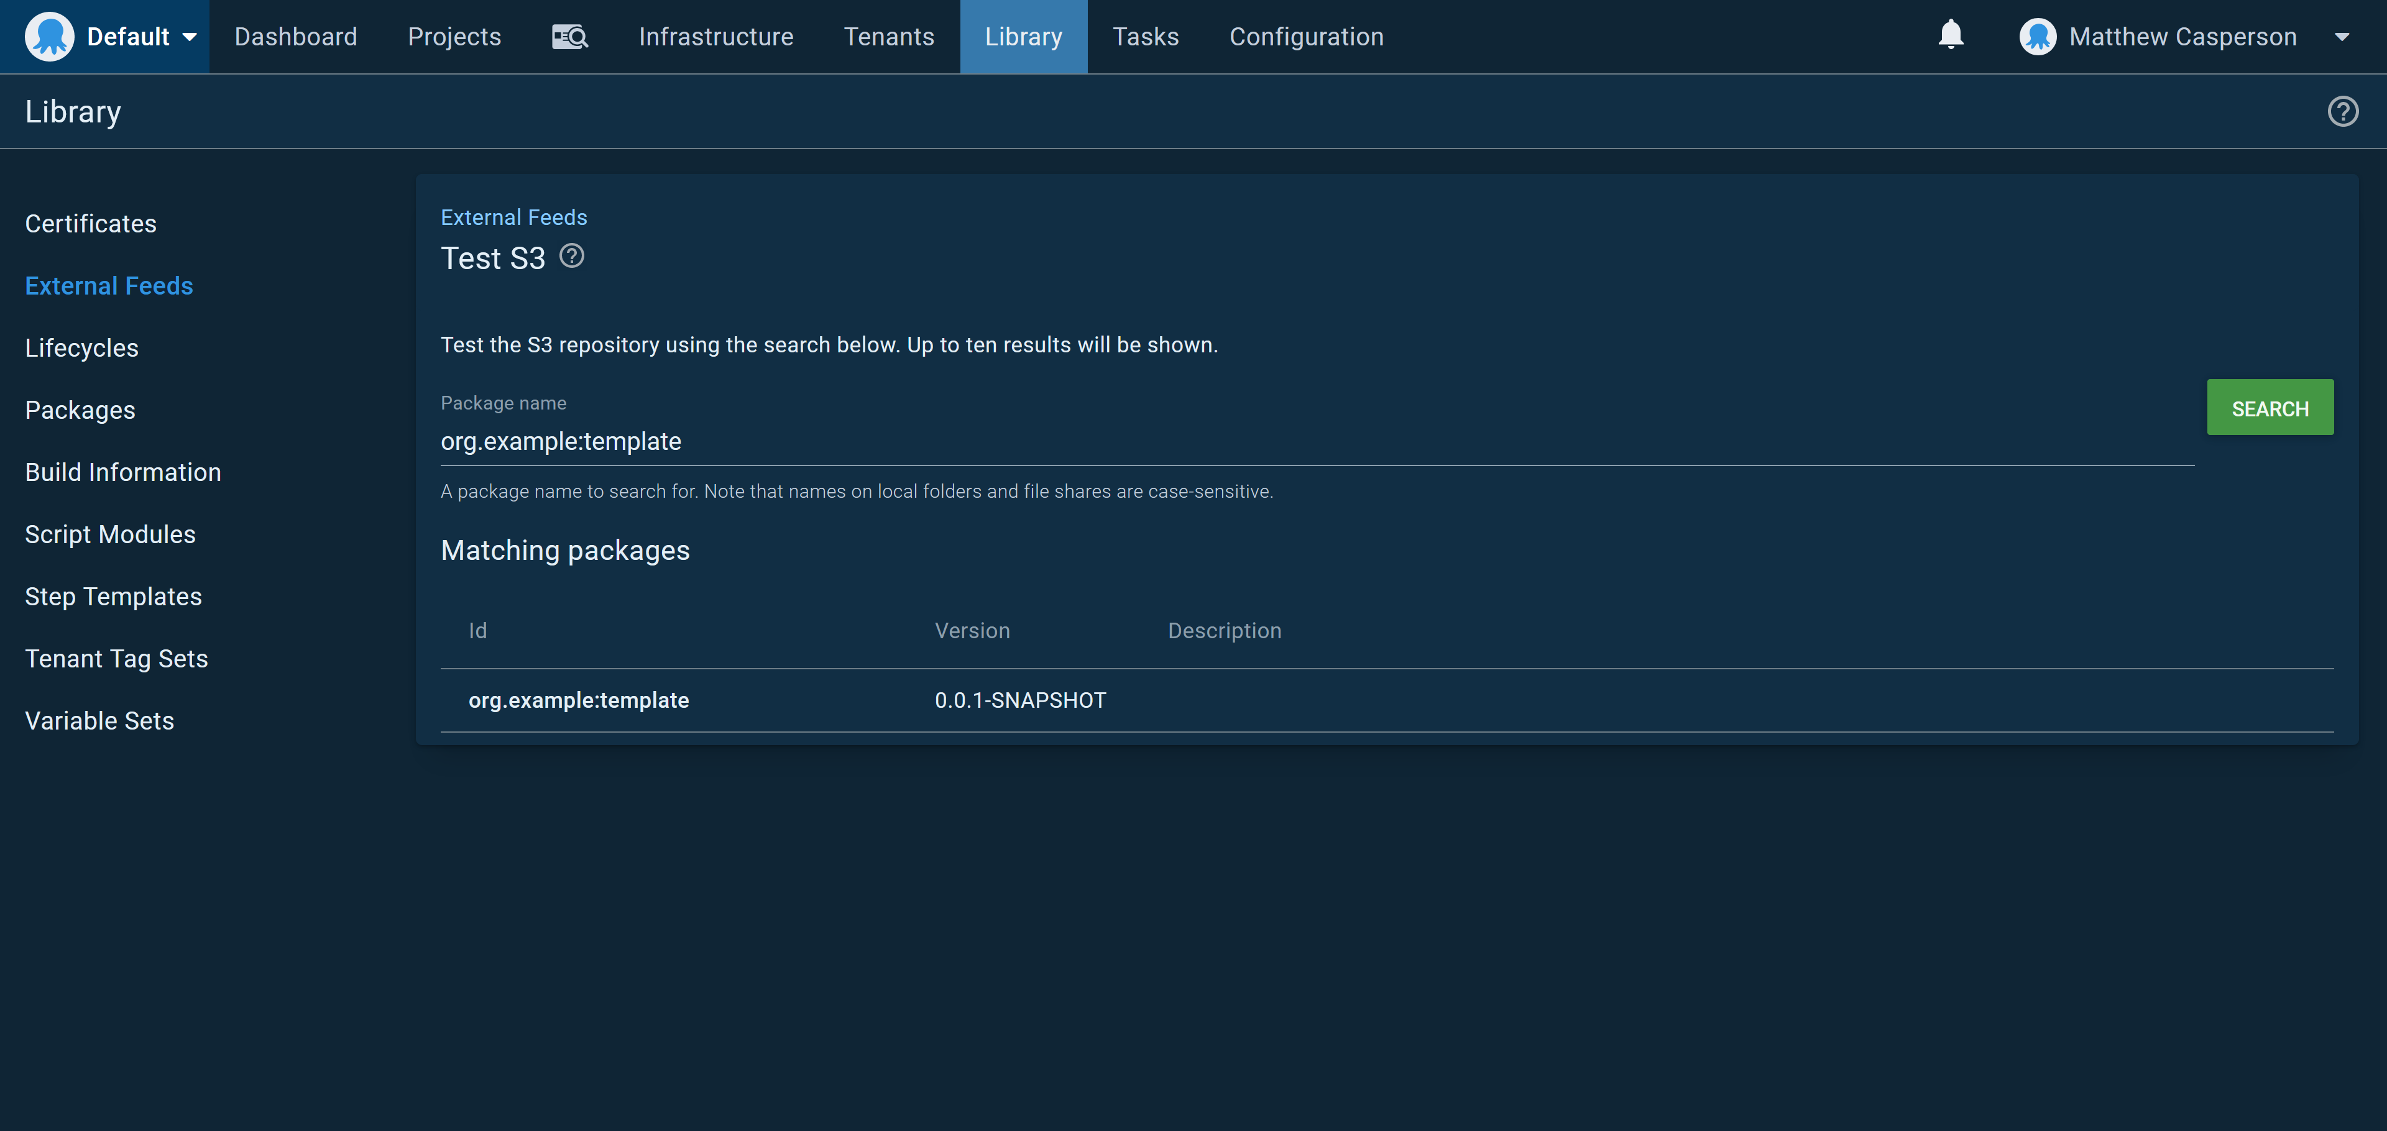Viewport: 2387px width, 1131px height.
Task: Expand the Default space switcher dropdown
Action: tap(189, 37)
